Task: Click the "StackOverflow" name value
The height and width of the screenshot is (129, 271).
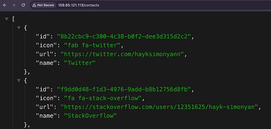Action: pyautogui.click(x=90, y=116)
